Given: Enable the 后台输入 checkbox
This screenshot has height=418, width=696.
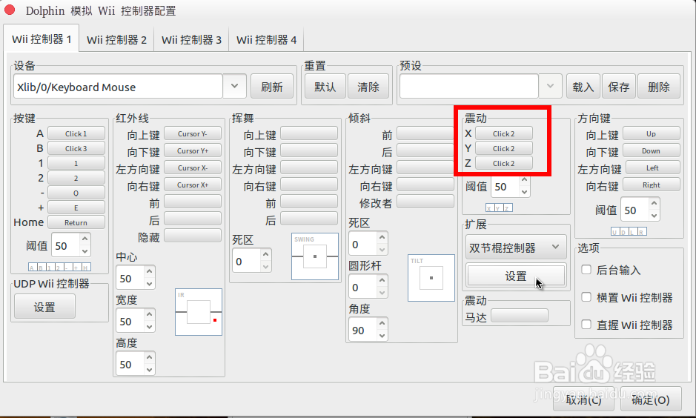Looking at the screenshot, I should [586, 269].
